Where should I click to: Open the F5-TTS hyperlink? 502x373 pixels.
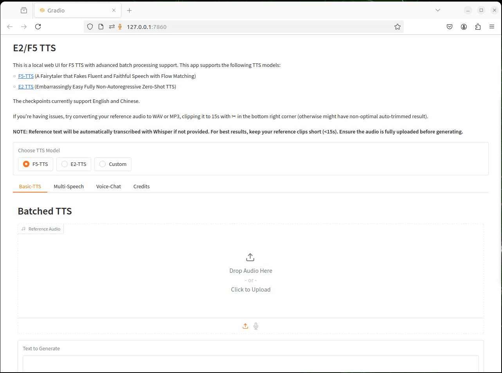tap(26, 76)
